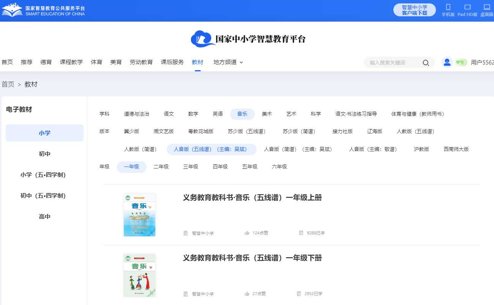
Task: Filter subject by 道德与法治
Action: click(x=137, y=114)
